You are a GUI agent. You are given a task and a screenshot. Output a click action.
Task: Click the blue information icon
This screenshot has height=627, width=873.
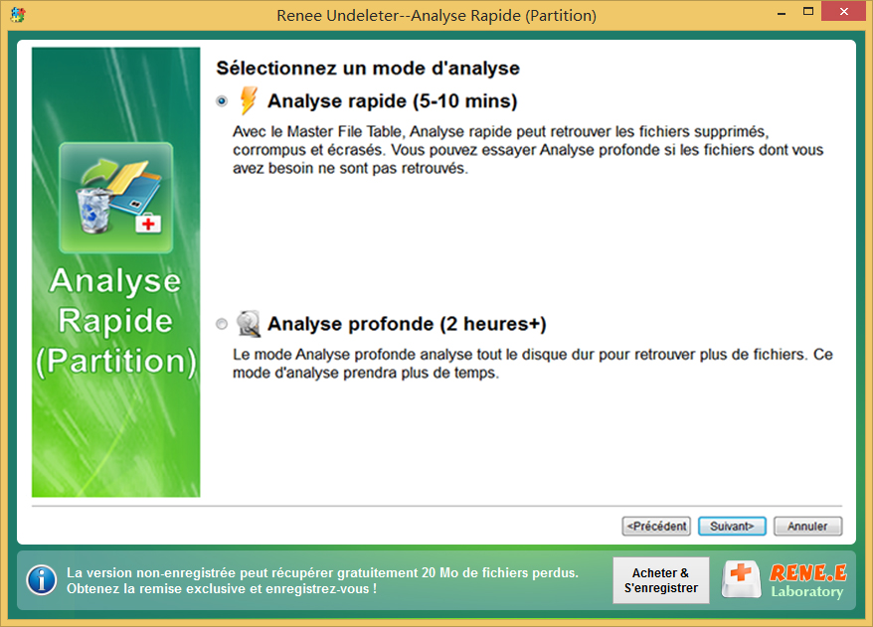click(42, 580)
